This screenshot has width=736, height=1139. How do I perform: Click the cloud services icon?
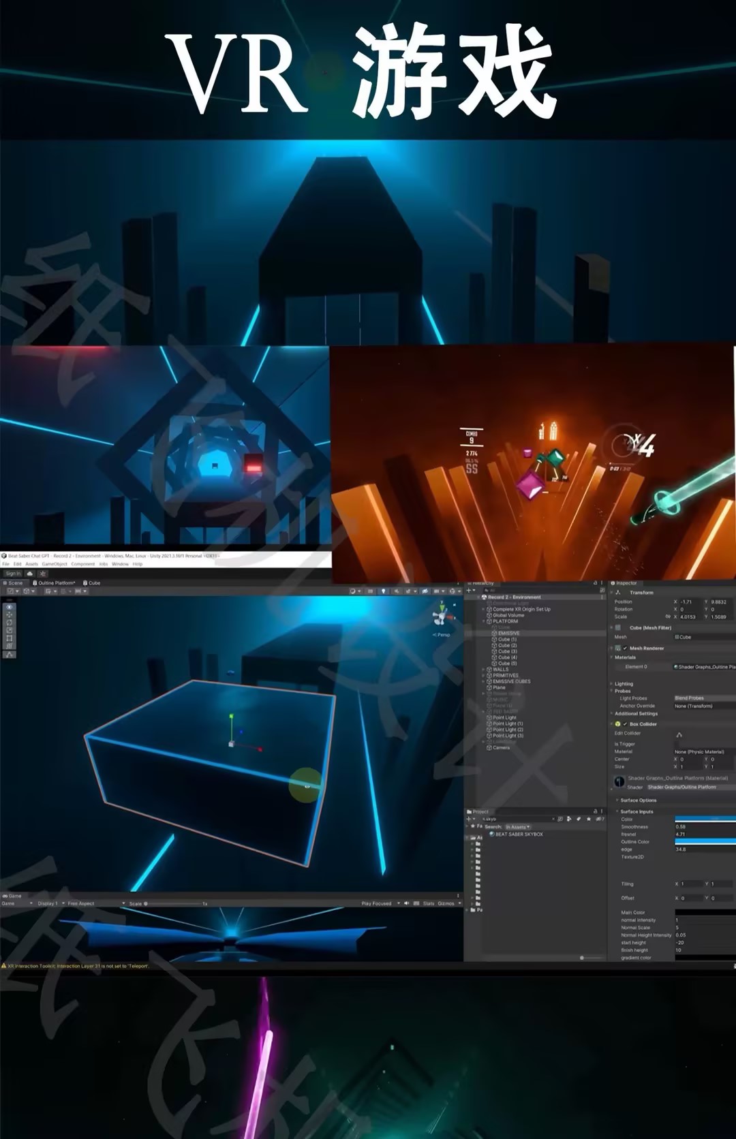point(29,574)
